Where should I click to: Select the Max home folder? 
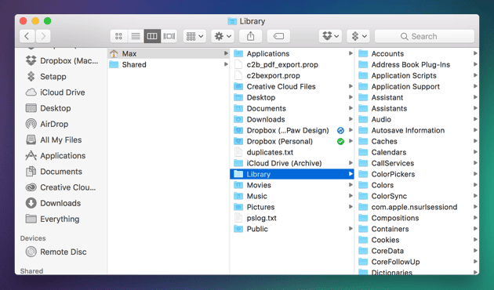tap(169, 53)
